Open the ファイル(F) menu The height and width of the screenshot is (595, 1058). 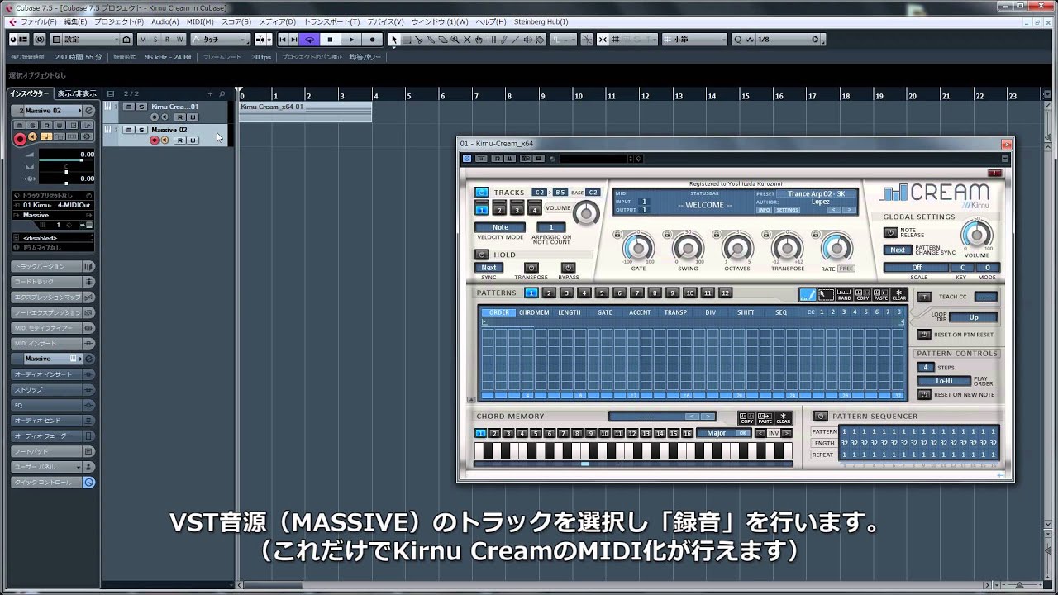pos(38,21)
